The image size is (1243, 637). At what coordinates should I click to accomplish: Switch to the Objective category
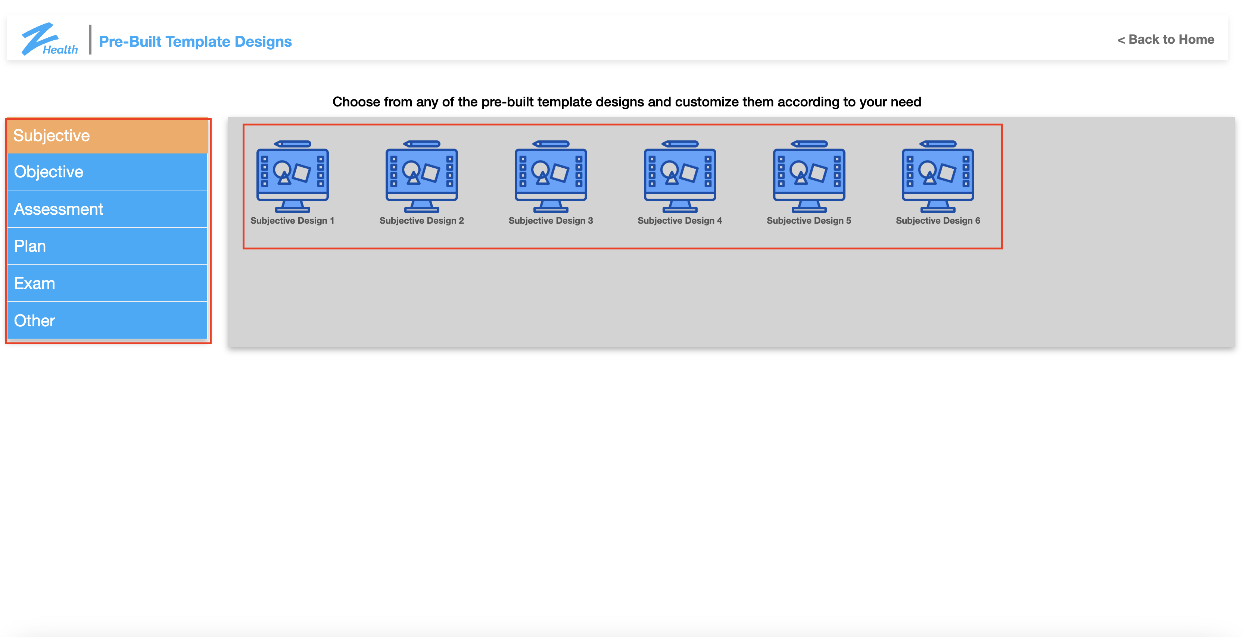(108, 172)
